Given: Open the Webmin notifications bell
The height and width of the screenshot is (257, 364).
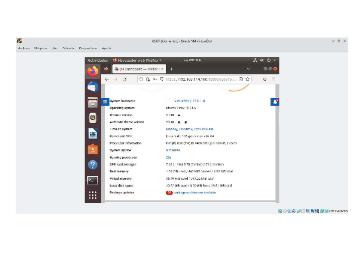Looking at the screenshot, I should point(275,102).
